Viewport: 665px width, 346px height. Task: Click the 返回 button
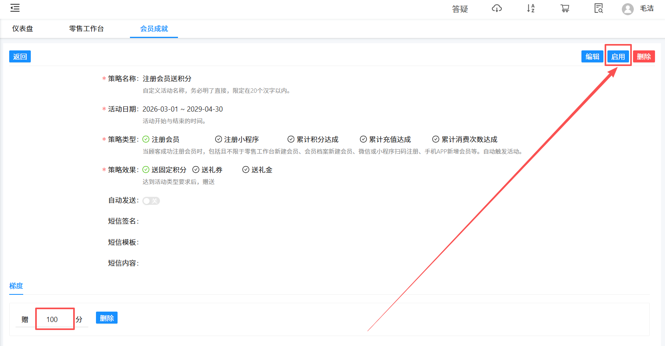click(x=20, y=56)
